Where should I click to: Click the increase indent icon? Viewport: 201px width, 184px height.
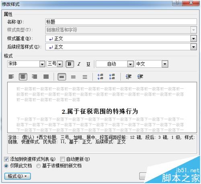(140, 77)
